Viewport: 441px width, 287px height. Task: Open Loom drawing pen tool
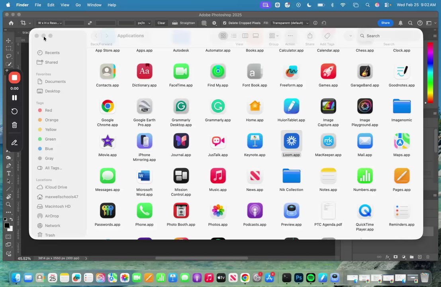[x=14, y=143]
